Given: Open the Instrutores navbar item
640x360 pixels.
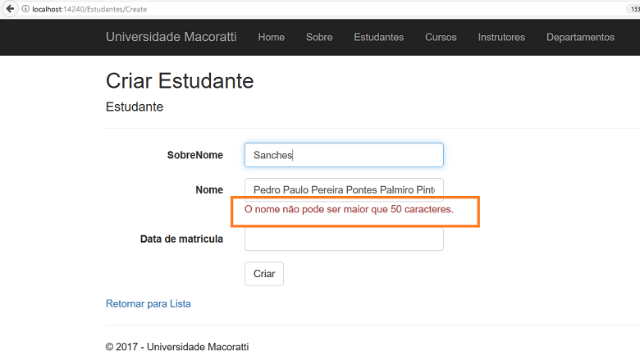Looking at the screenshot, I should (x=501, y=37).
